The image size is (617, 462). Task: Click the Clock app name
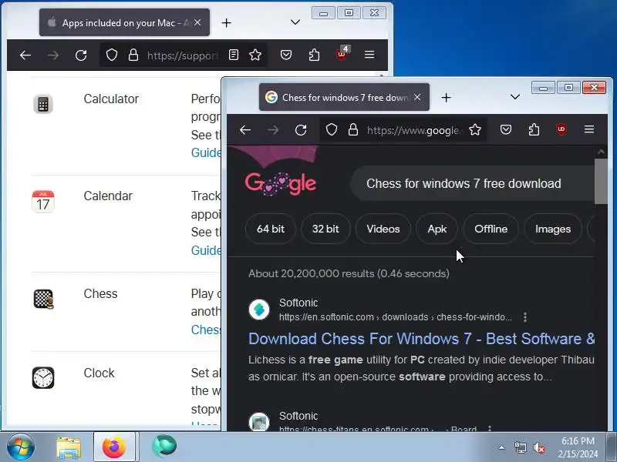point(99,373)
